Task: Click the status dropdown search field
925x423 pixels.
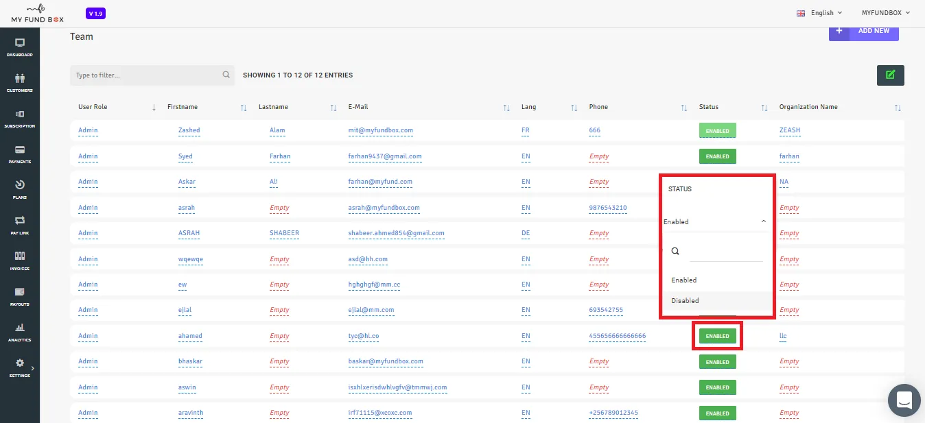Action: tap(726, 252)
